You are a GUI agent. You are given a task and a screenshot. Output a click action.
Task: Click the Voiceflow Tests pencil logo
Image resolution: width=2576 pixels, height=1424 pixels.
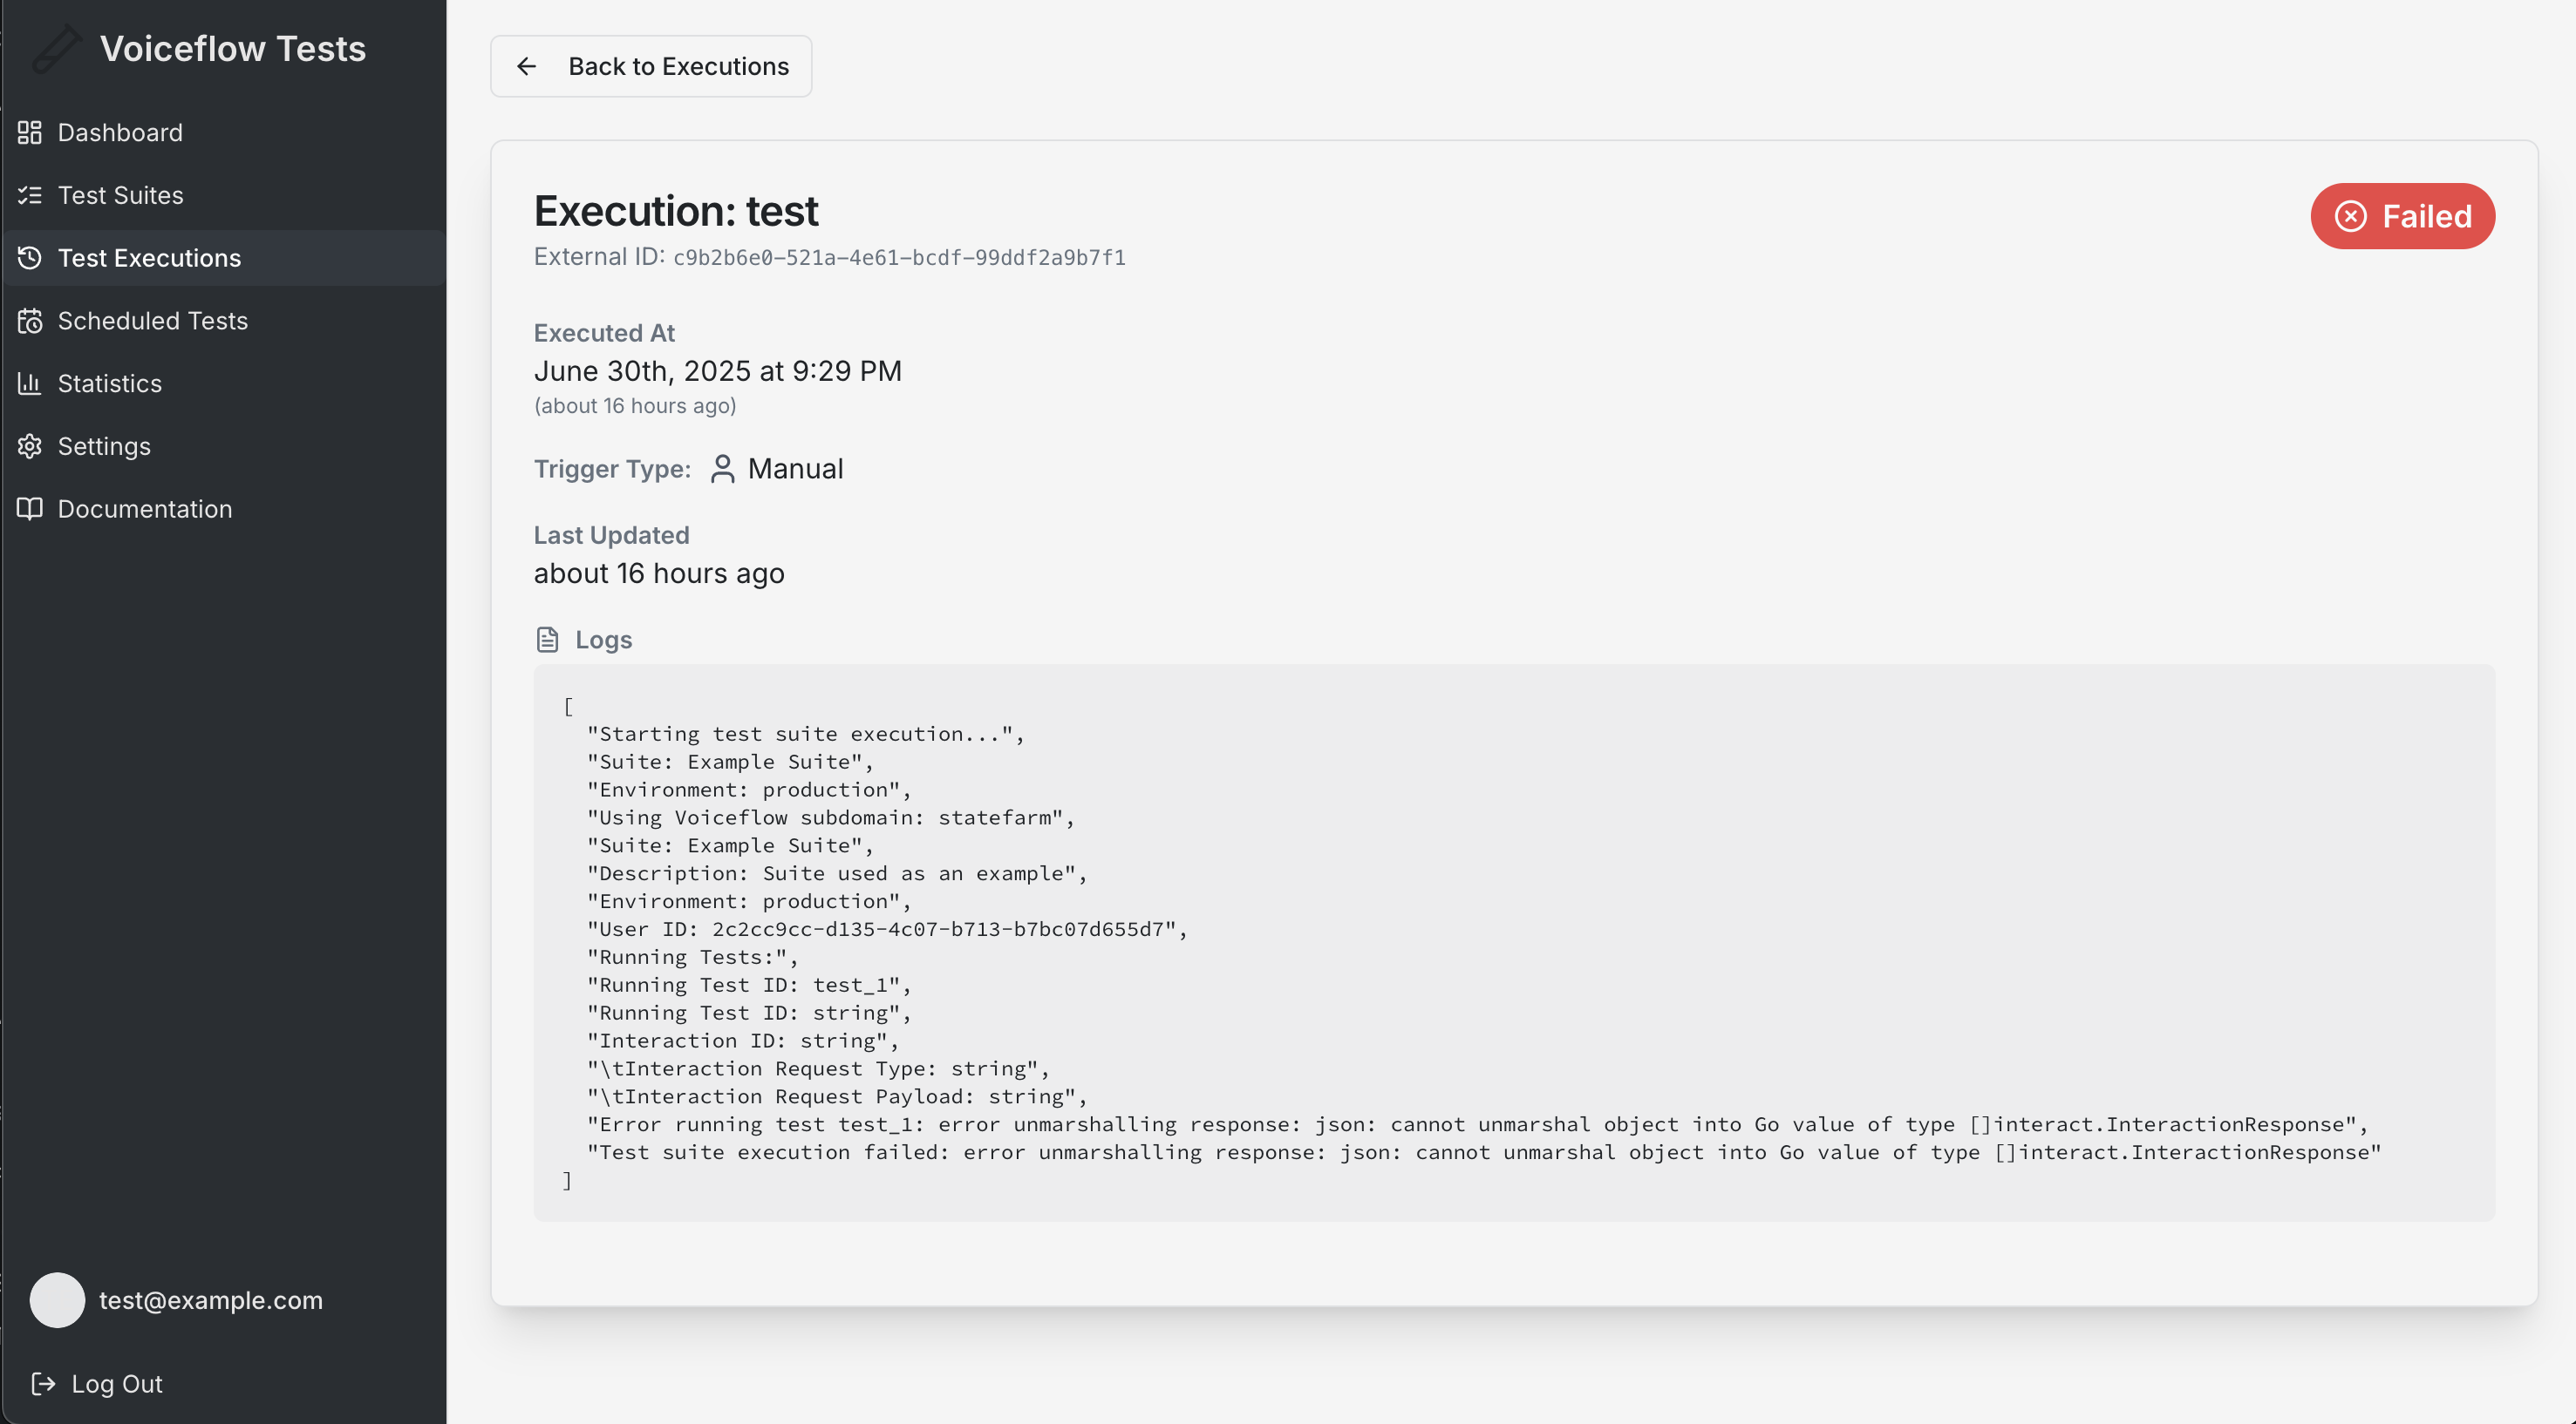[x=56, y=48]
